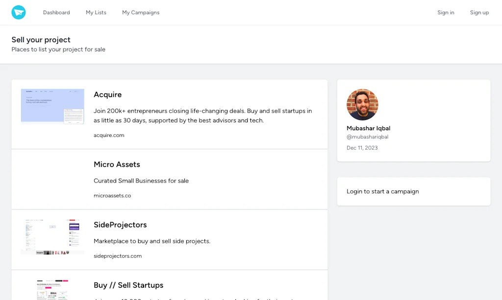Visit the microassets.co link

click(x=112, y=196)
